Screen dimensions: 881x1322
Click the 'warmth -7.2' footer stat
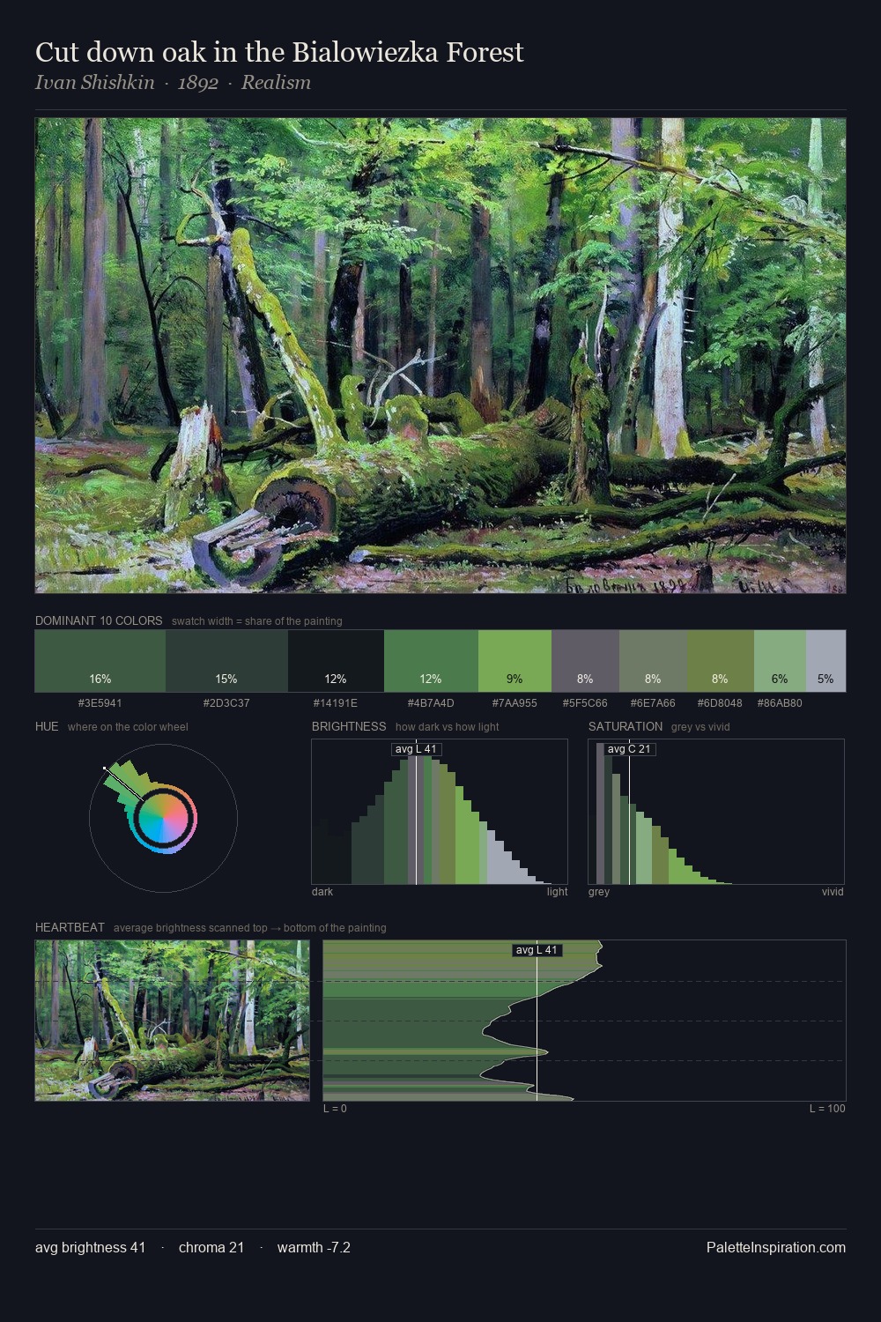pyautogui.click(x=314, y=1247)
